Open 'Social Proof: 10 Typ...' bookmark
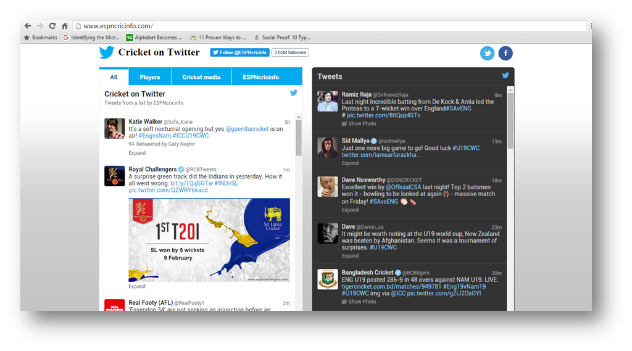The width and height of the screenshot is (632, 351). pos(282,38)
